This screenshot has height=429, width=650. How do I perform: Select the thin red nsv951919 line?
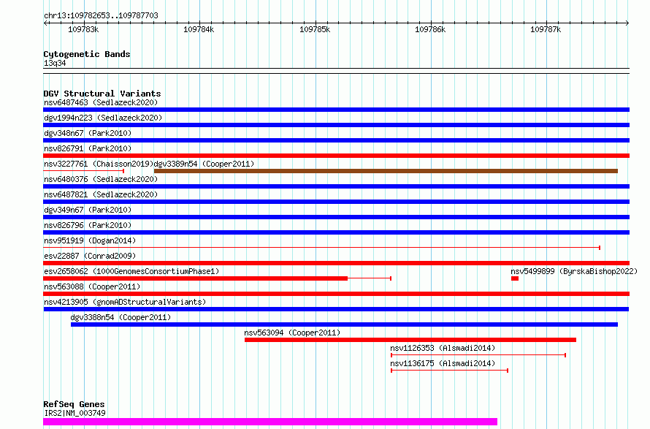pos(321,248)
